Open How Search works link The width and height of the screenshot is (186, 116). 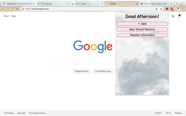pyautogui.click(x=37, y=113)
